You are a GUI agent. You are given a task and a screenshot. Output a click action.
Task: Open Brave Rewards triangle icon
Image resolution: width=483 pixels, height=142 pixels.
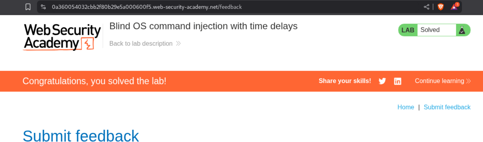click(x=454, y=7)
